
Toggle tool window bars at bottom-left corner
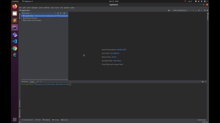(x=20, y=122)
